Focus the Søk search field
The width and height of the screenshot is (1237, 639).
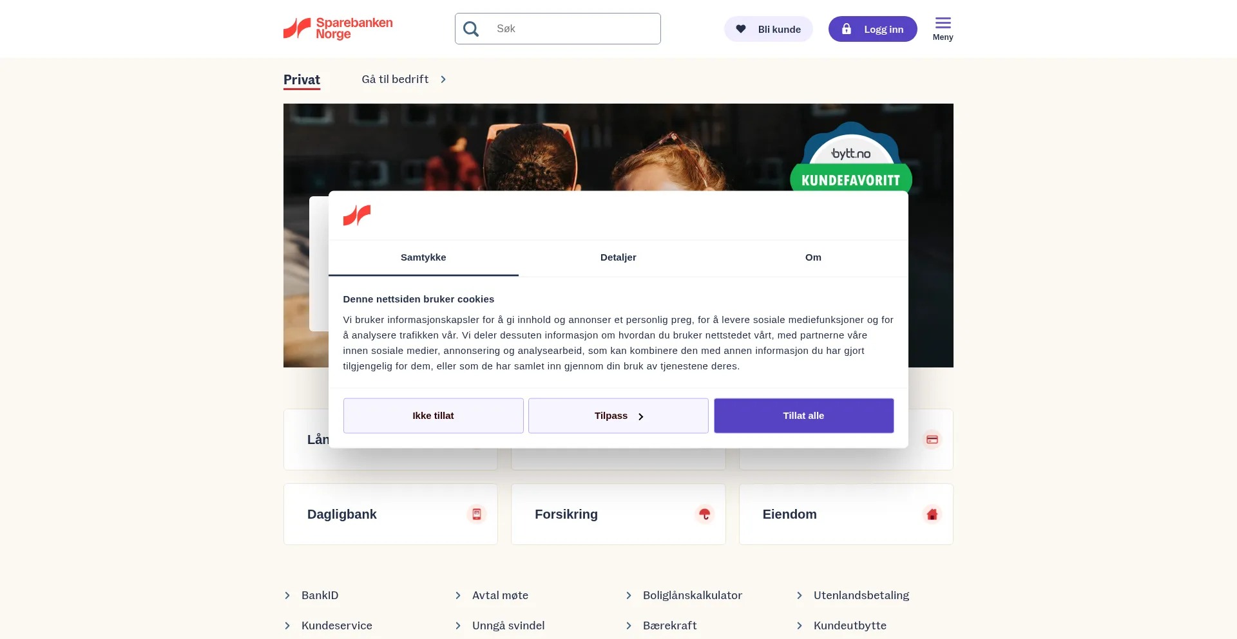558,29
